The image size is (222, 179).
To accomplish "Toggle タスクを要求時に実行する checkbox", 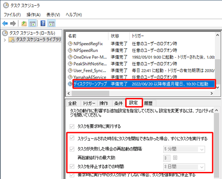I will click(72, 126).
